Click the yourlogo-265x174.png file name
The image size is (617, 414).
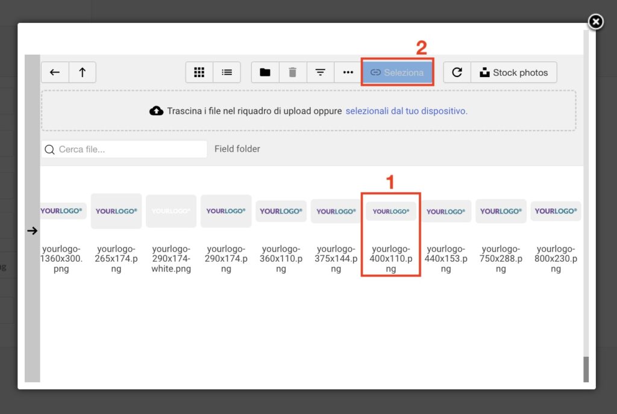coord(116,259)
